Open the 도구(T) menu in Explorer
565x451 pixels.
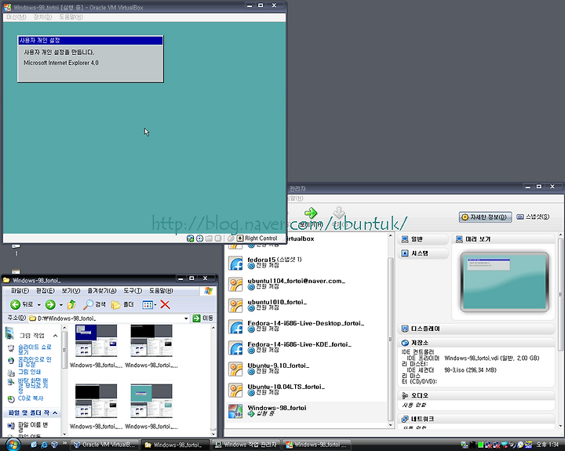pyautogui.click(x=133, y=291)
